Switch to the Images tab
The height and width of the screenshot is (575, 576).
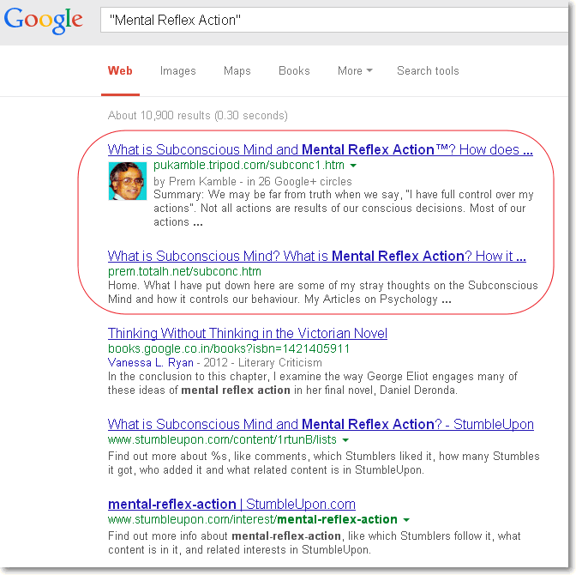click(x=177, y=71)
